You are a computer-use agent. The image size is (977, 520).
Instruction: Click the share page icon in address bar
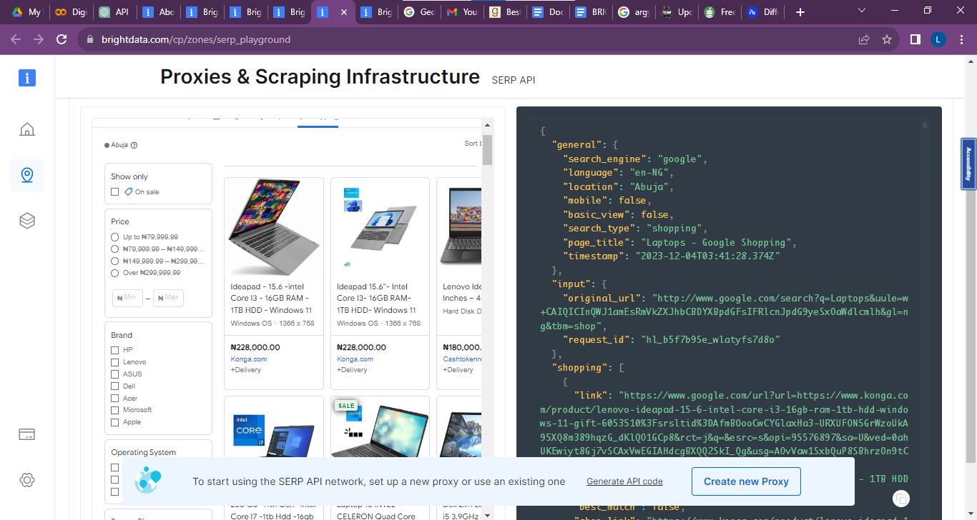coord(864,39)
